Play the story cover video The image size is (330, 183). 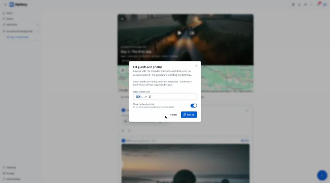click(x=179, y=33)
